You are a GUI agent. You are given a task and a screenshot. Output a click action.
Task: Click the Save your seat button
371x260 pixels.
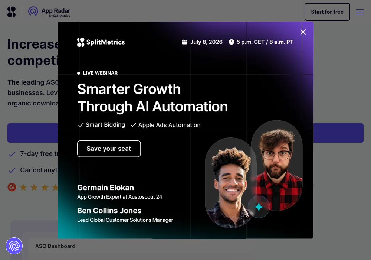[x=109, y=149]
